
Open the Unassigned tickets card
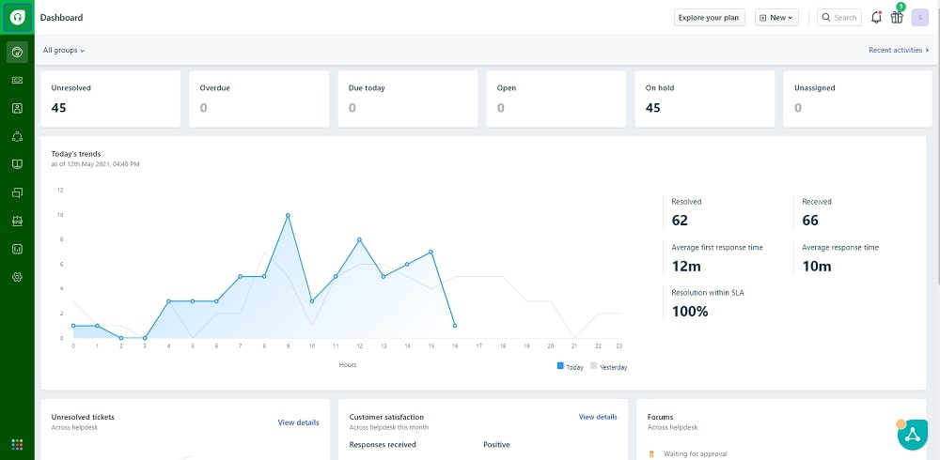[857, 99]
